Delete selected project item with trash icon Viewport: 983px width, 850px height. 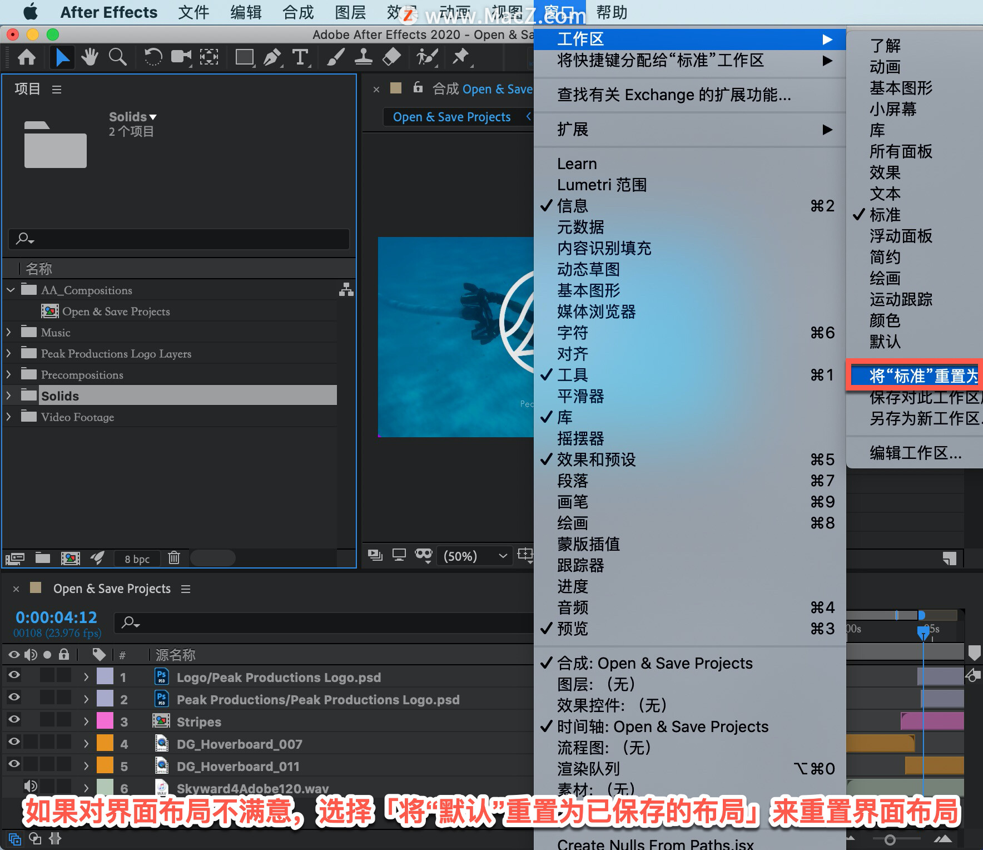(174, 558)
